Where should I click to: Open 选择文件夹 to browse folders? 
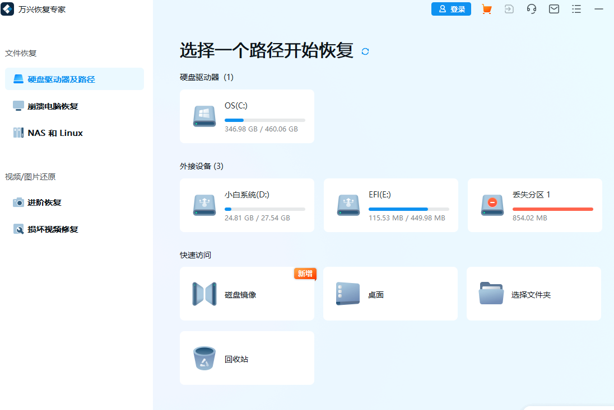(x=533, y=294)
